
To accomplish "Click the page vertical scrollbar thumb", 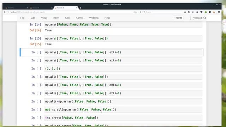I will [221, 81].
